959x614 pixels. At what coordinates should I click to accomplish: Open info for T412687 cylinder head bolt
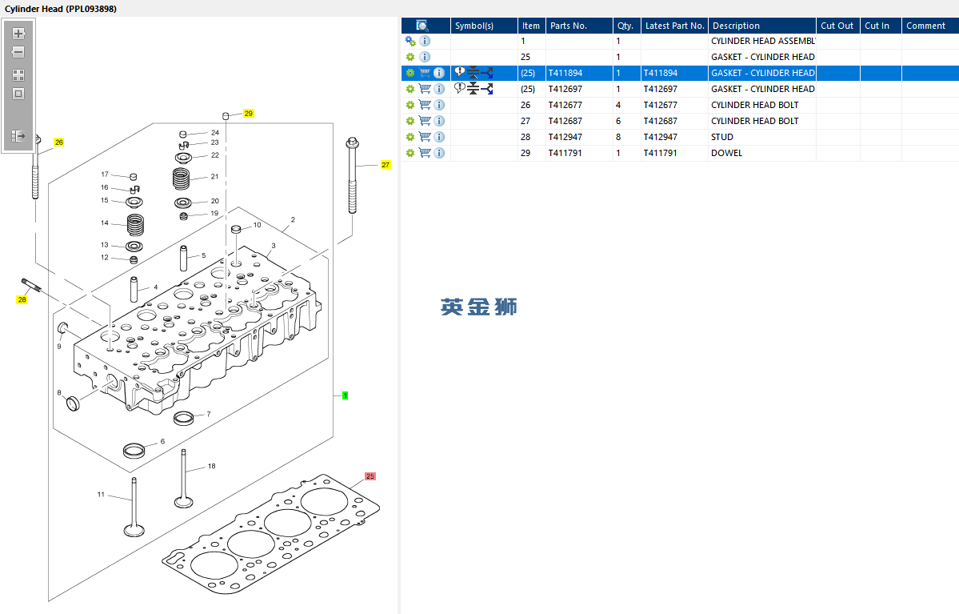pyautogui.click(x=439, y=121)
